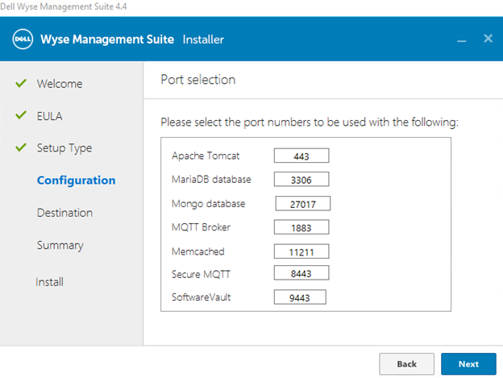Click the Setup Type checkmark icon

[21, 147]
